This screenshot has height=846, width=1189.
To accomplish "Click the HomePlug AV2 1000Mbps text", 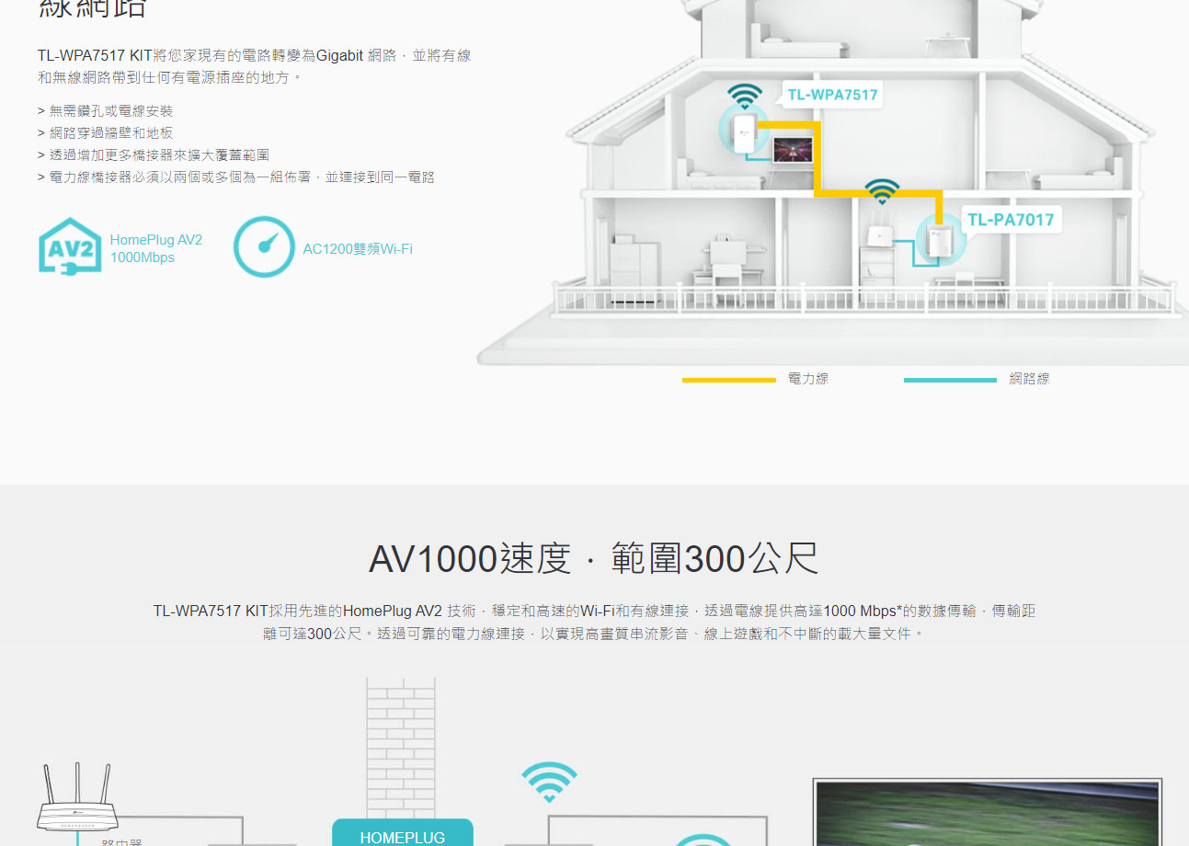I will [156, 248].
